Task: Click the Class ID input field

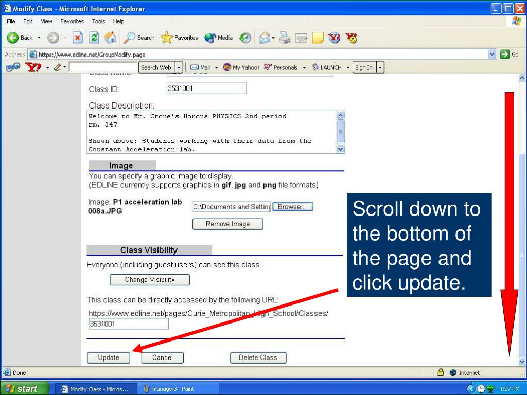Action: 207,88
